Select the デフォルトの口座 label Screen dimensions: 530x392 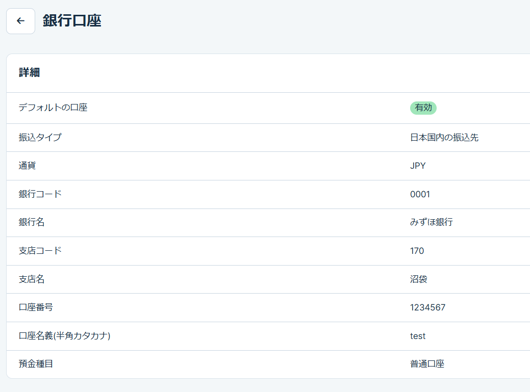[53, 108]
